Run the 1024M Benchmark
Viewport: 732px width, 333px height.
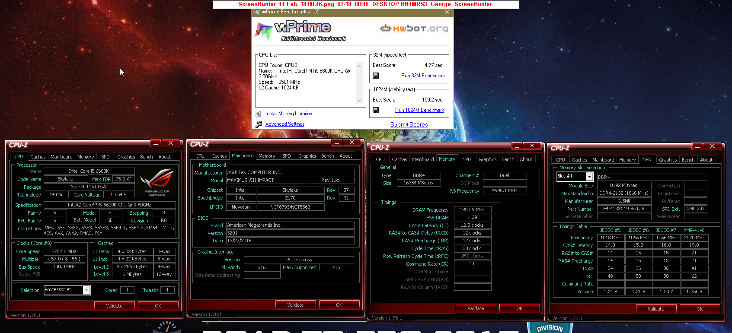pyautogui.click(x=419, y=110)
